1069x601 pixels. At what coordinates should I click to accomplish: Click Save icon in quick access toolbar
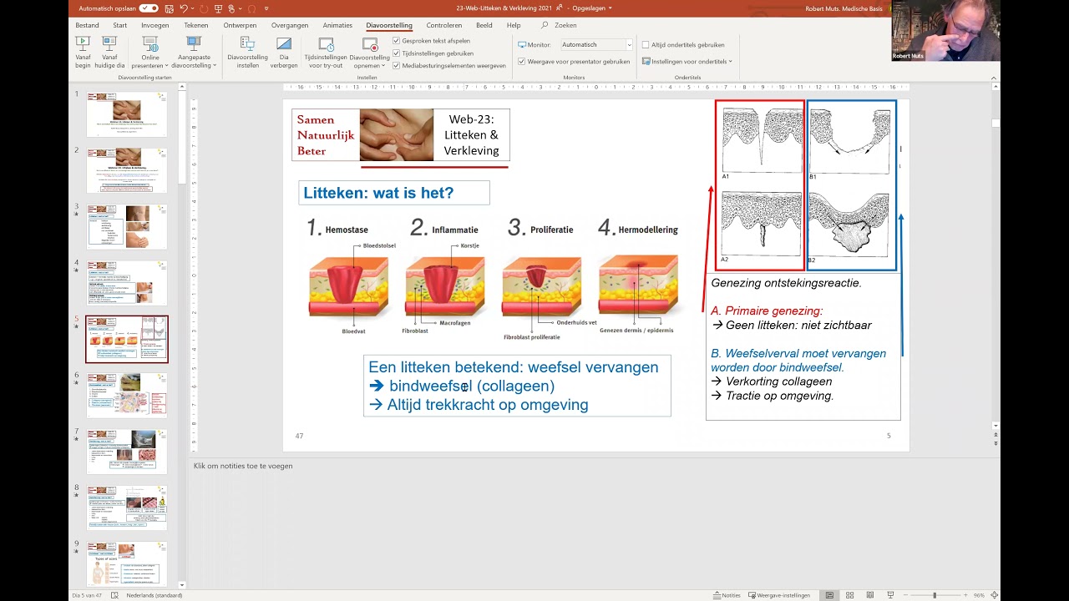[170, 8]
